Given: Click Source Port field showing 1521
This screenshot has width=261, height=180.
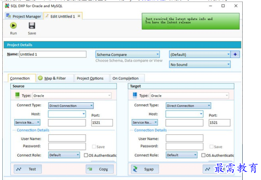Looking at the screenshot, I should tap(102, 123).
